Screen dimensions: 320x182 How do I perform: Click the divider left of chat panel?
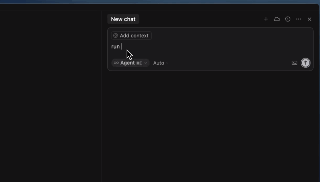[x=102, y=96]
